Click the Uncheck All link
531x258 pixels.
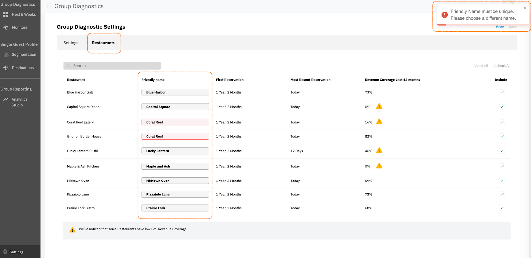click(501, 66)
